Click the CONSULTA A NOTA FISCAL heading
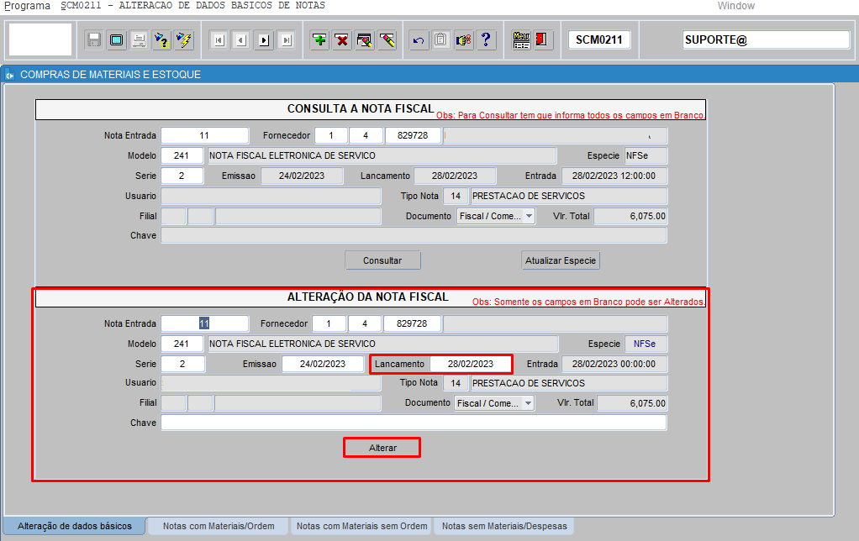859x541 pixels. pyautogui.click(x=361, y=109)
